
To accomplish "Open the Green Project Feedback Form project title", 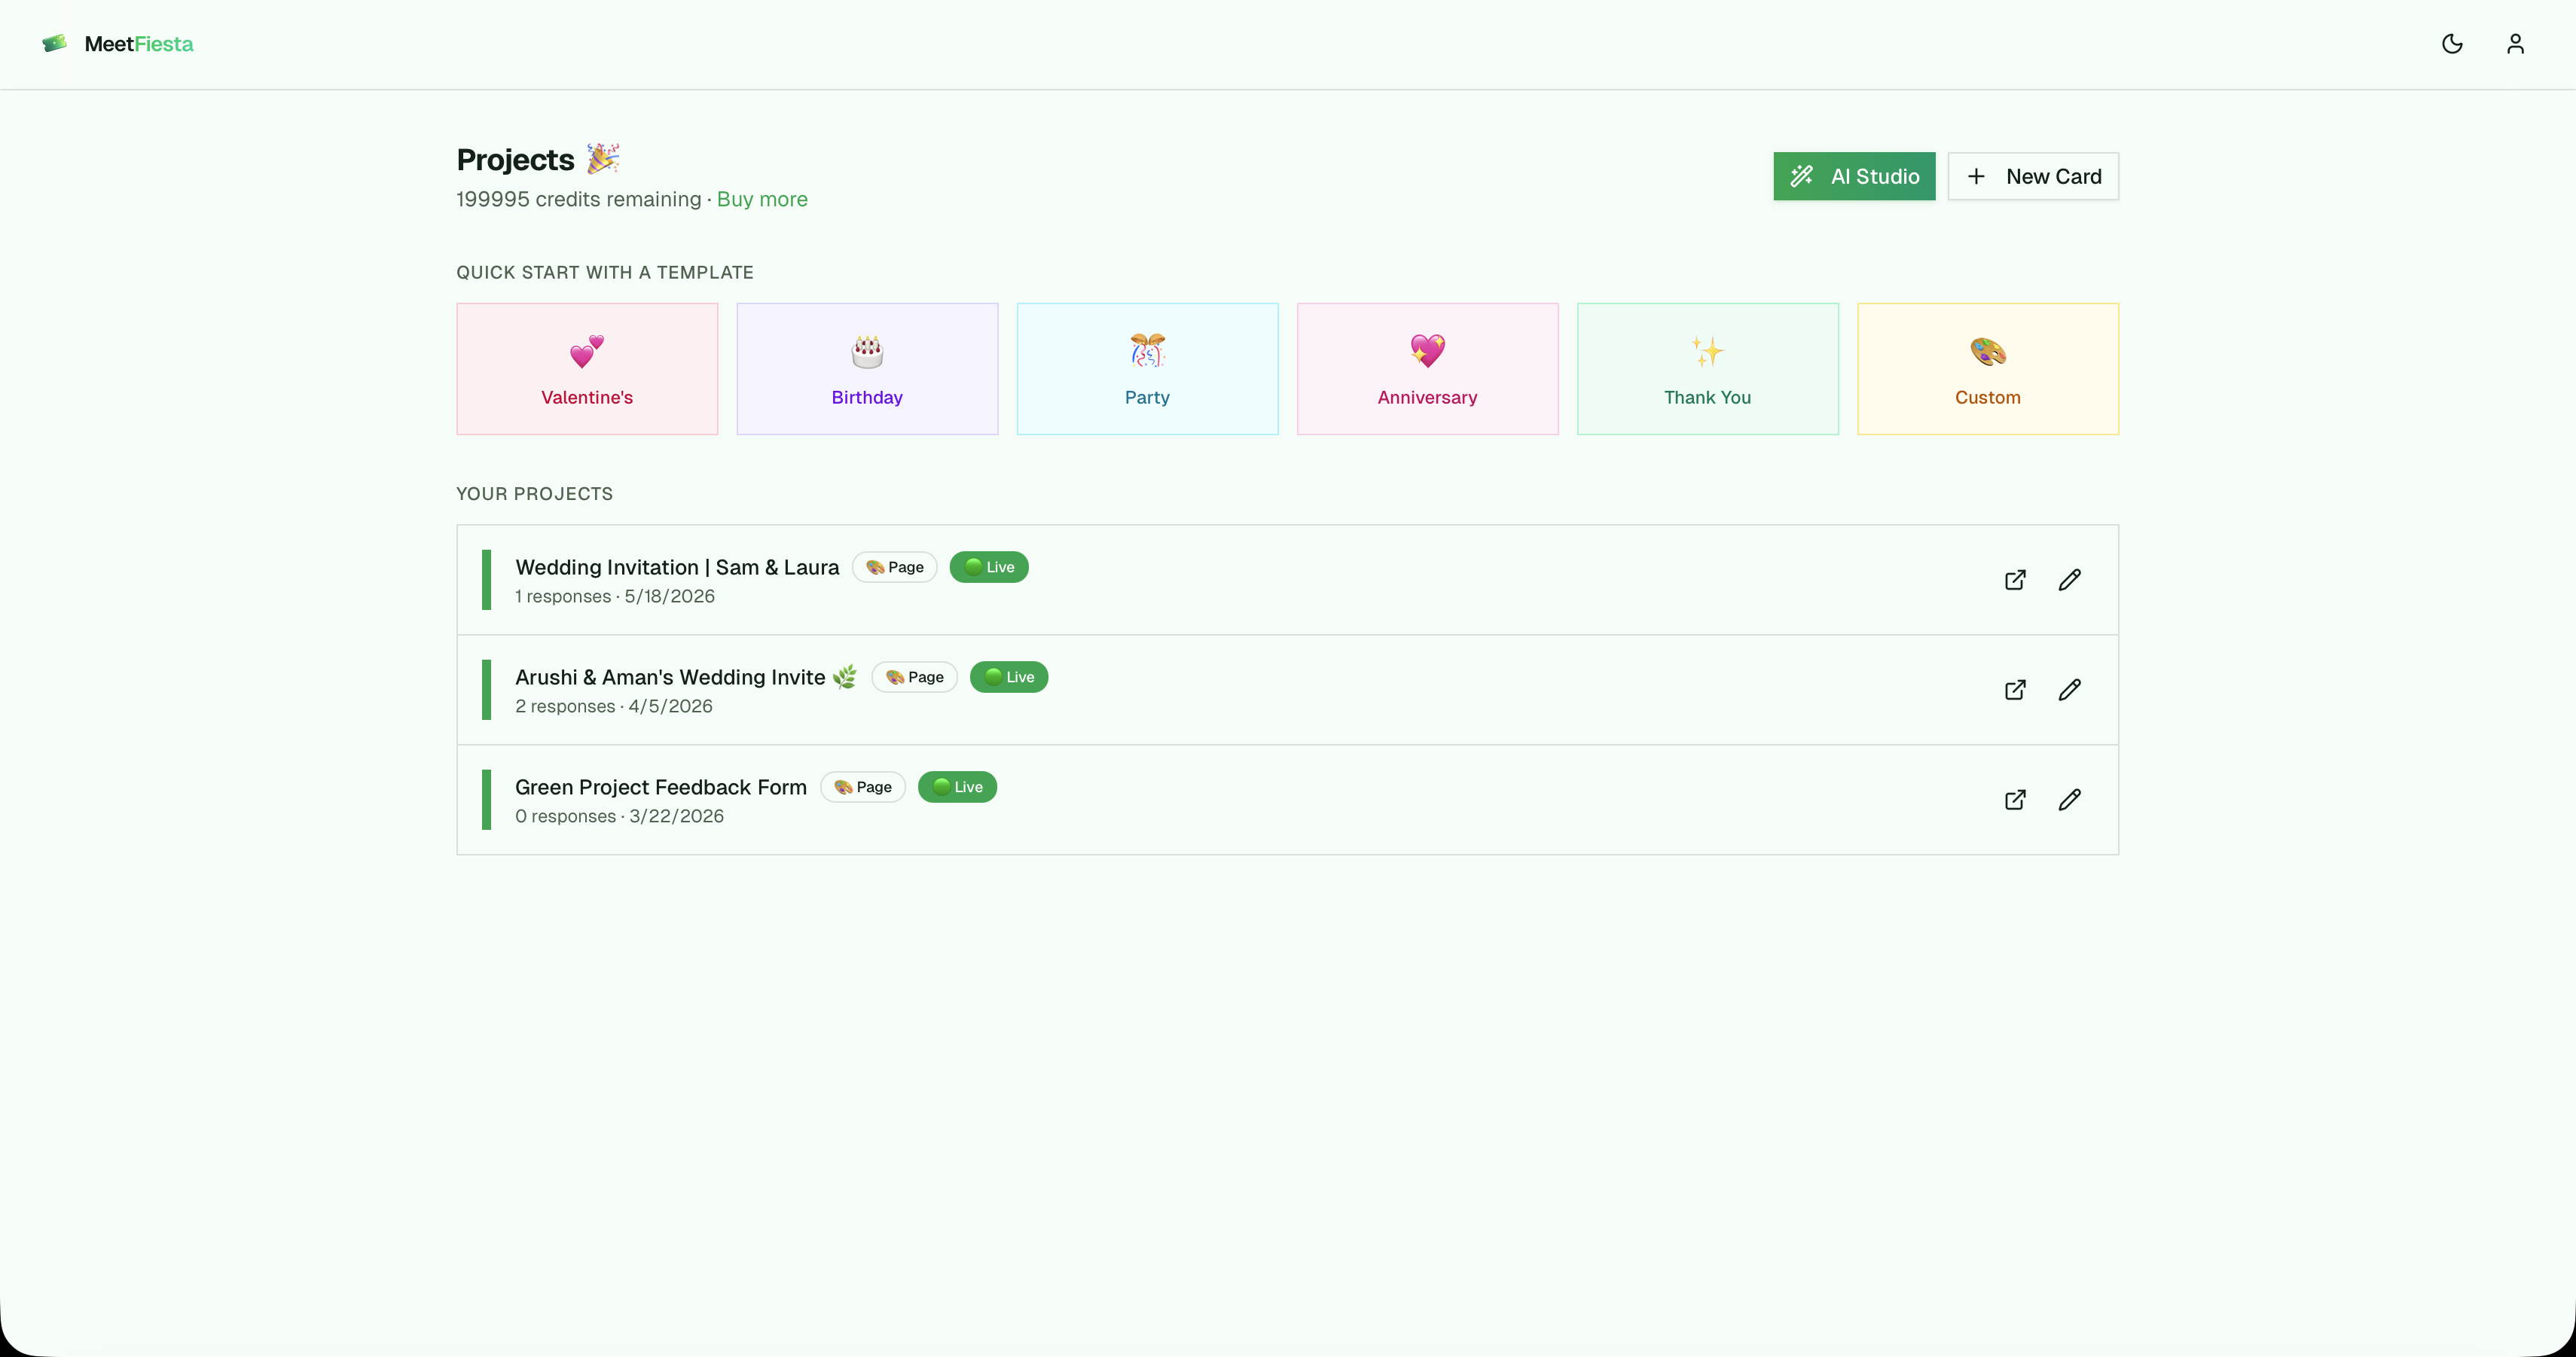I will (661, 787).
